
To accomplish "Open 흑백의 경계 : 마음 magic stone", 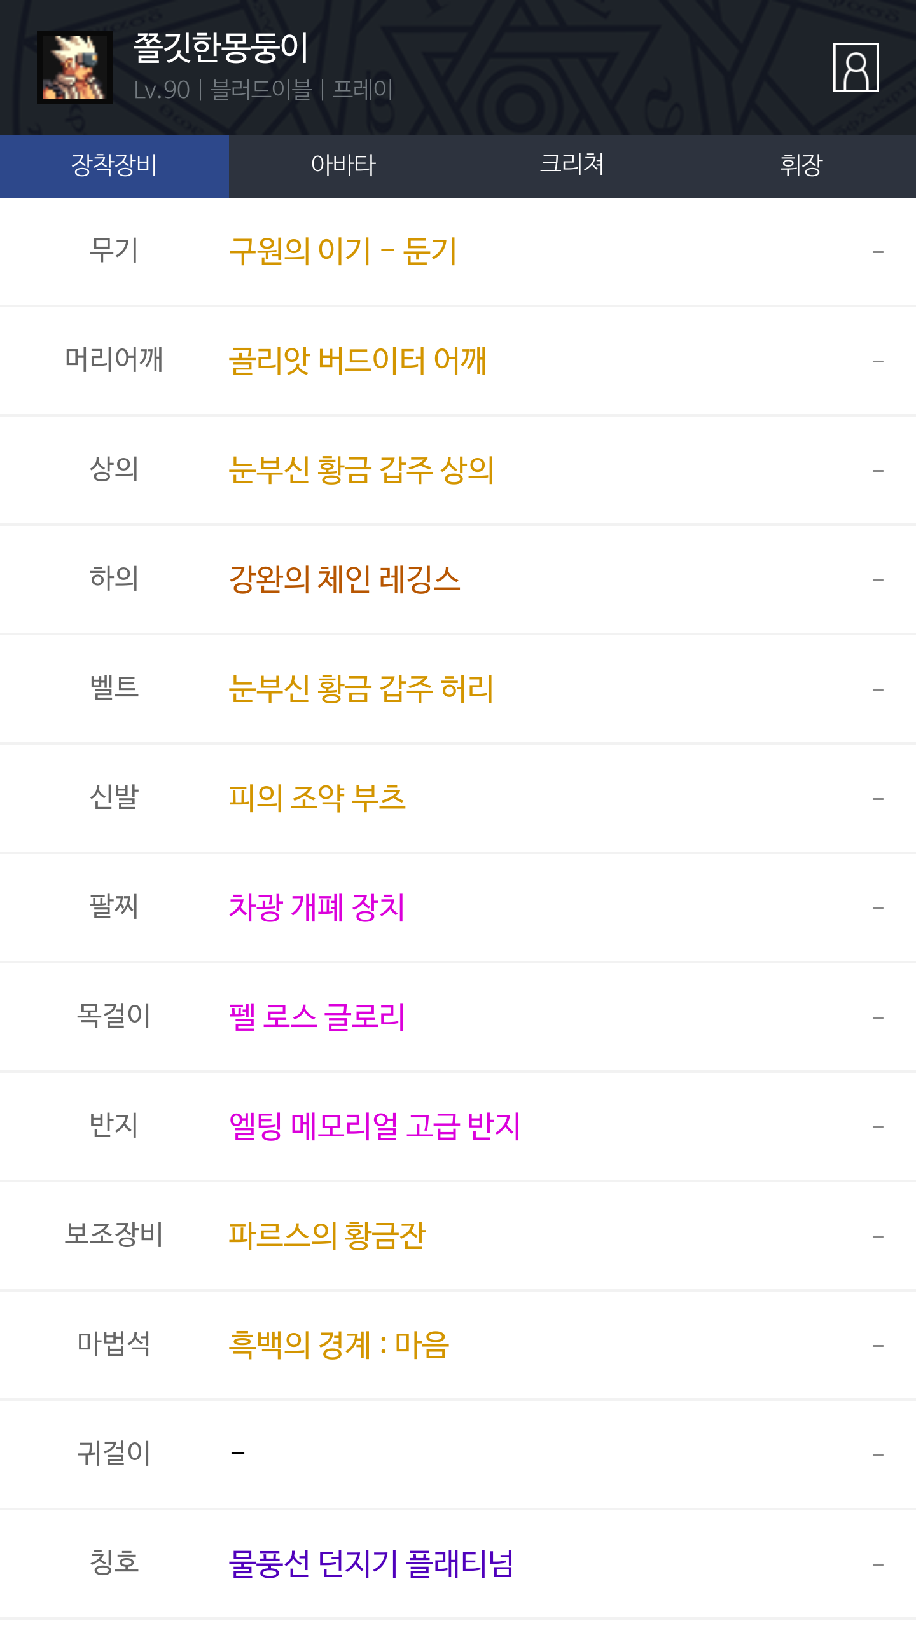I will 339,1345.
